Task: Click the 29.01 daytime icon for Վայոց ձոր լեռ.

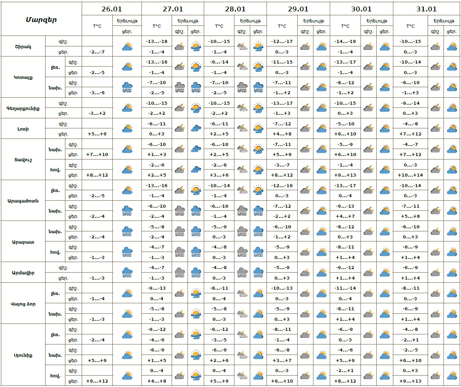Action: (x=321, y=293)
